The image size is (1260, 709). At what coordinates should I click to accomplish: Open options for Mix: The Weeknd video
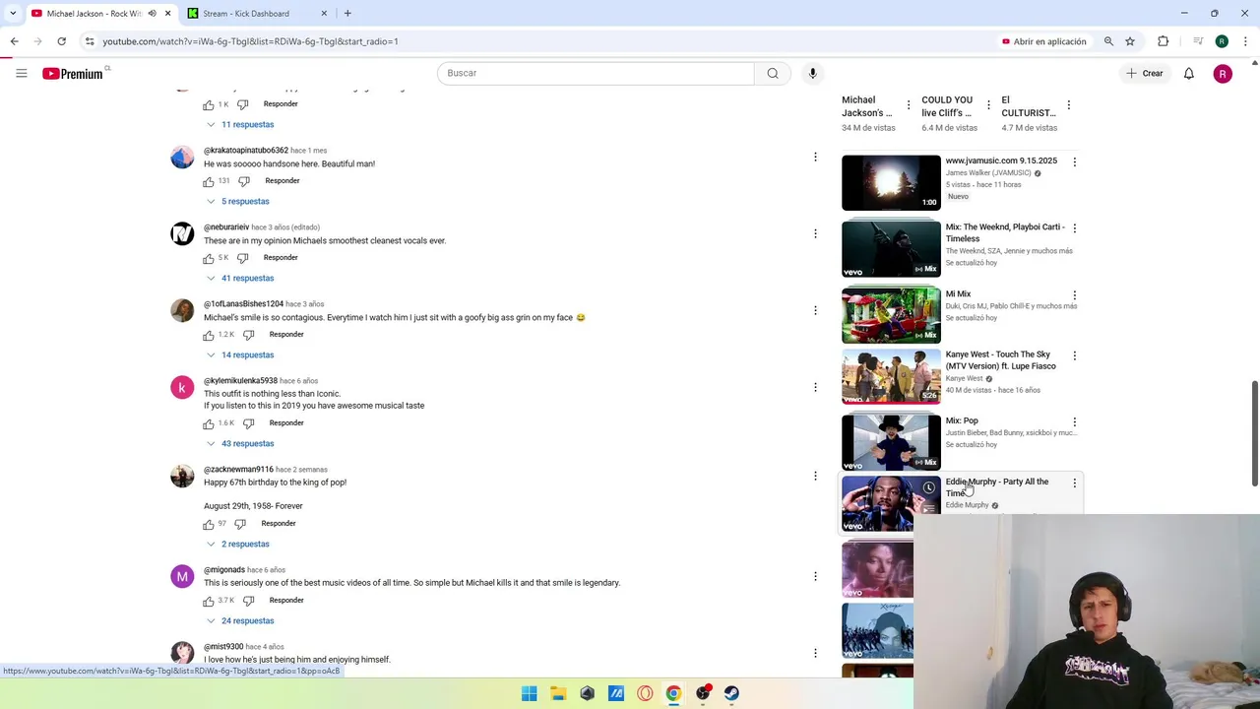tap(1074, 228)
